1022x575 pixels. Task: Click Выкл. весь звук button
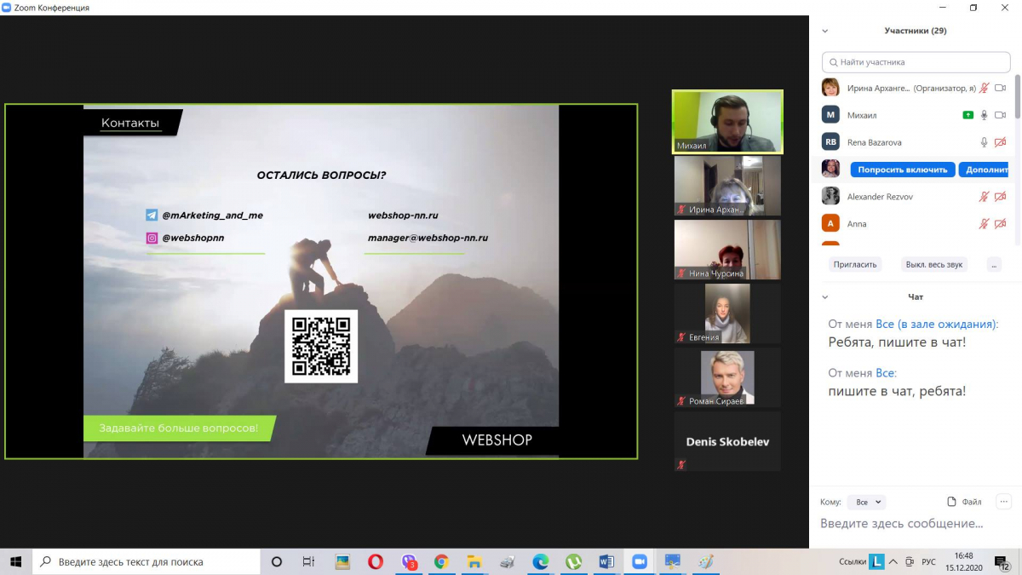tap(934, 264)
